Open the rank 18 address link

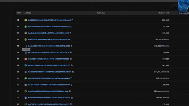pos(48,59)
